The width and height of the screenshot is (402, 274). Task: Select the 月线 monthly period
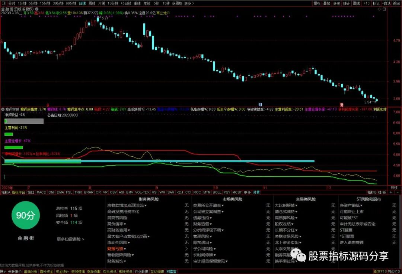coord(102,3)
